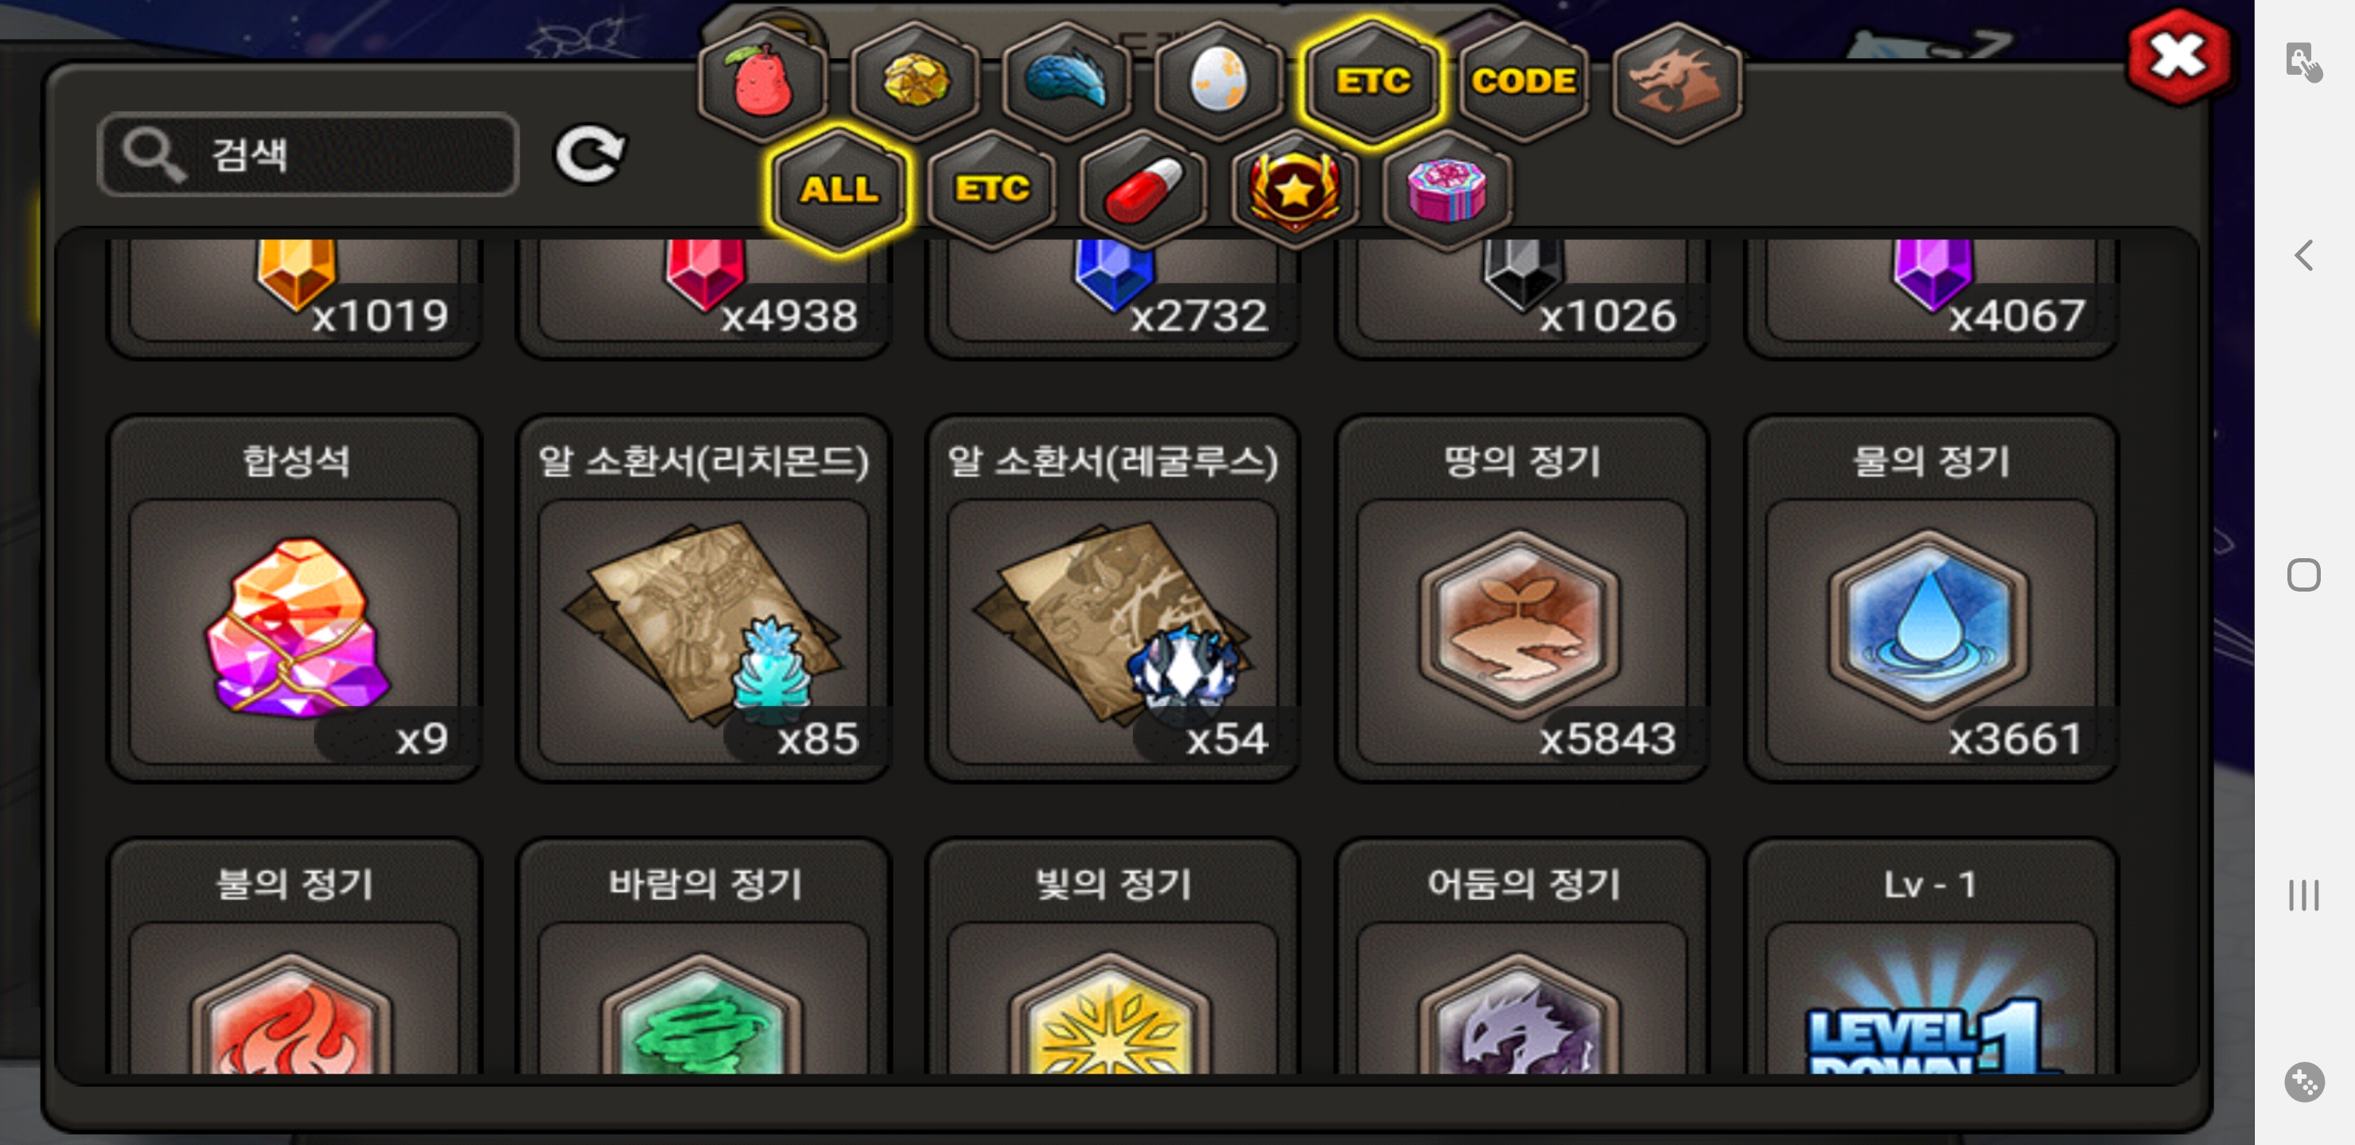Select 알 소환서(리치몬드) summon scroll
Screen dimensions: 2355x1145
(703, 600)
